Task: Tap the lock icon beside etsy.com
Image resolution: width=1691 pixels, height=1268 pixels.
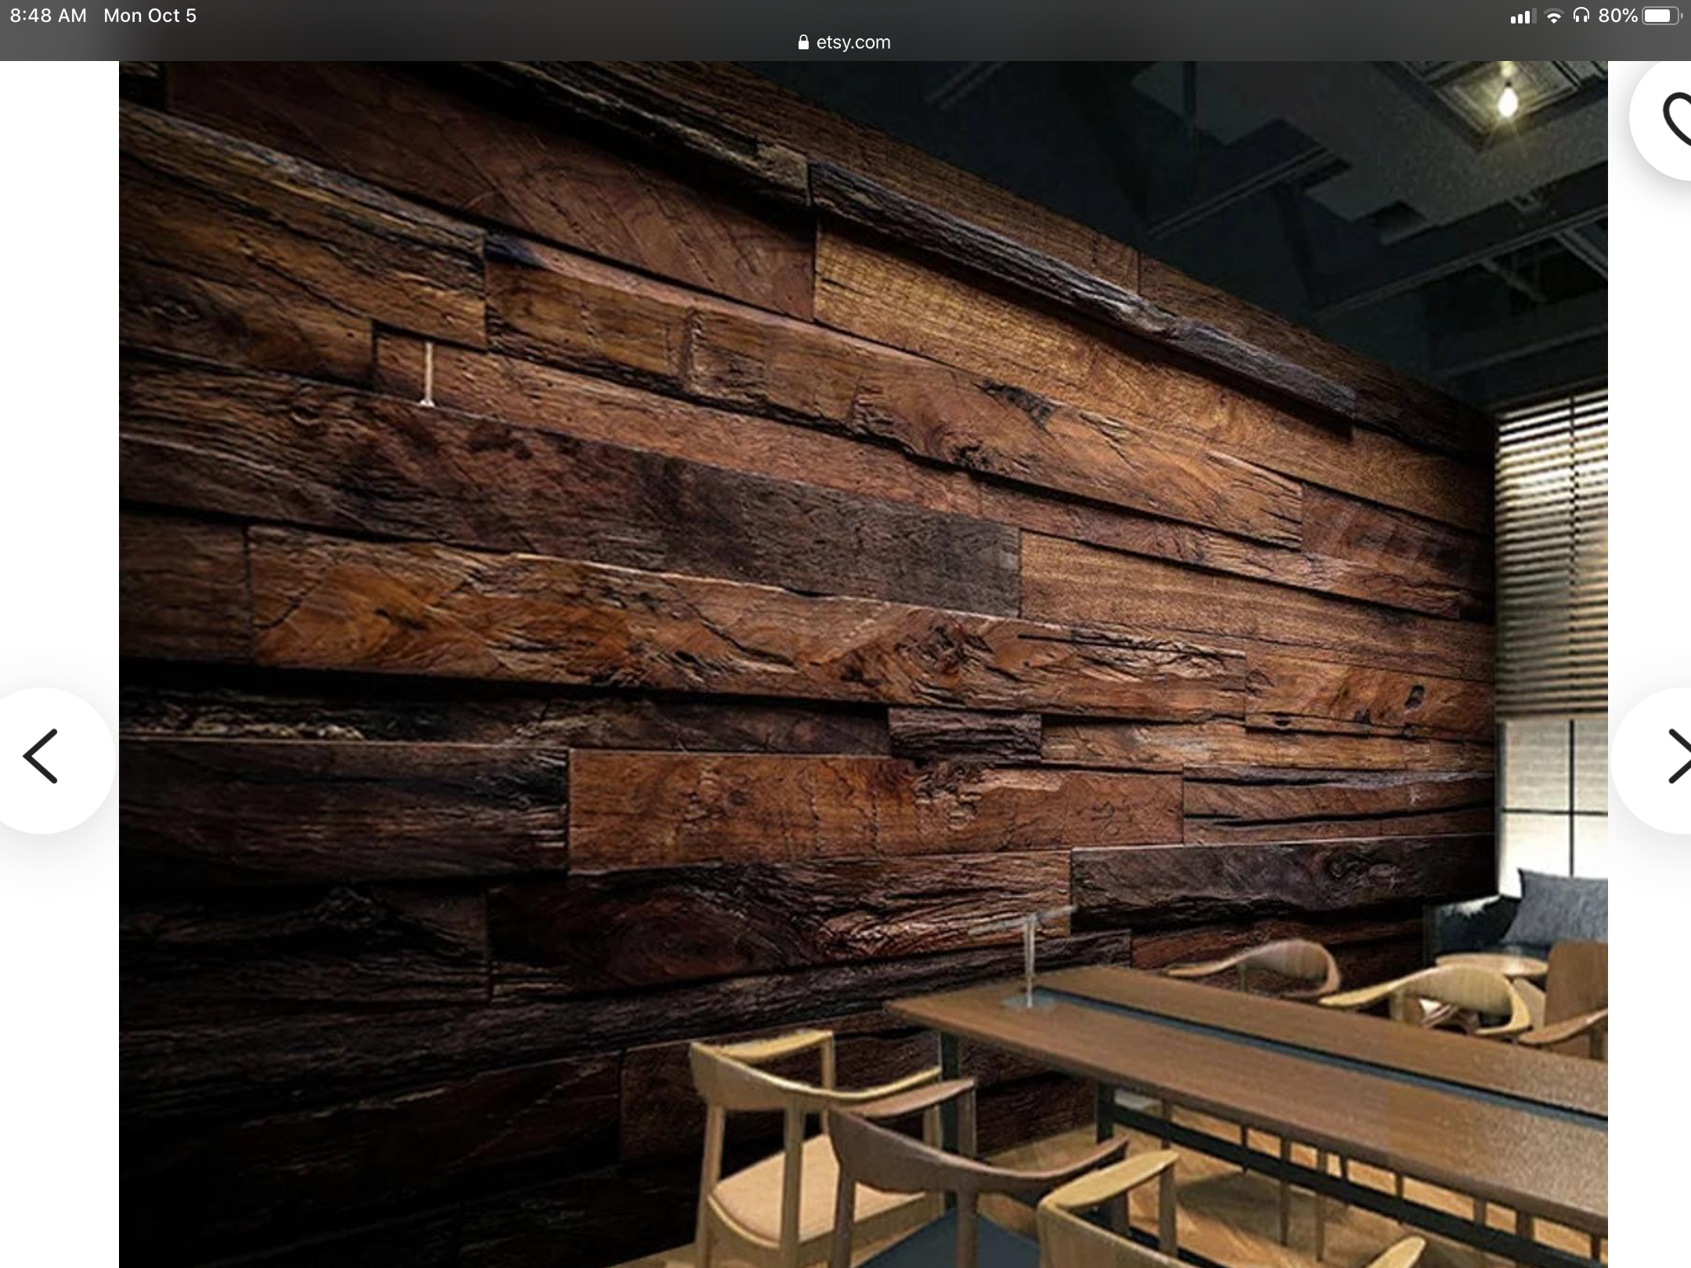Action: coord(803,42)
